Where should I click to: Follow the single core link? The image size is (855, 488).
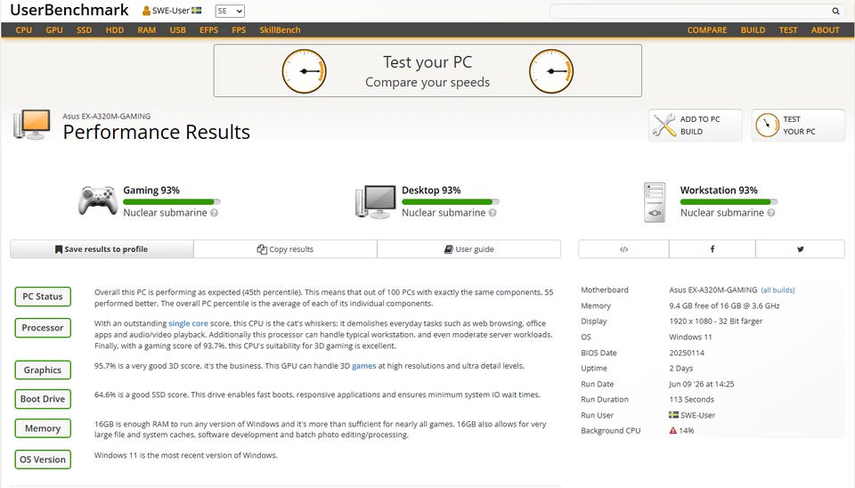188,323
